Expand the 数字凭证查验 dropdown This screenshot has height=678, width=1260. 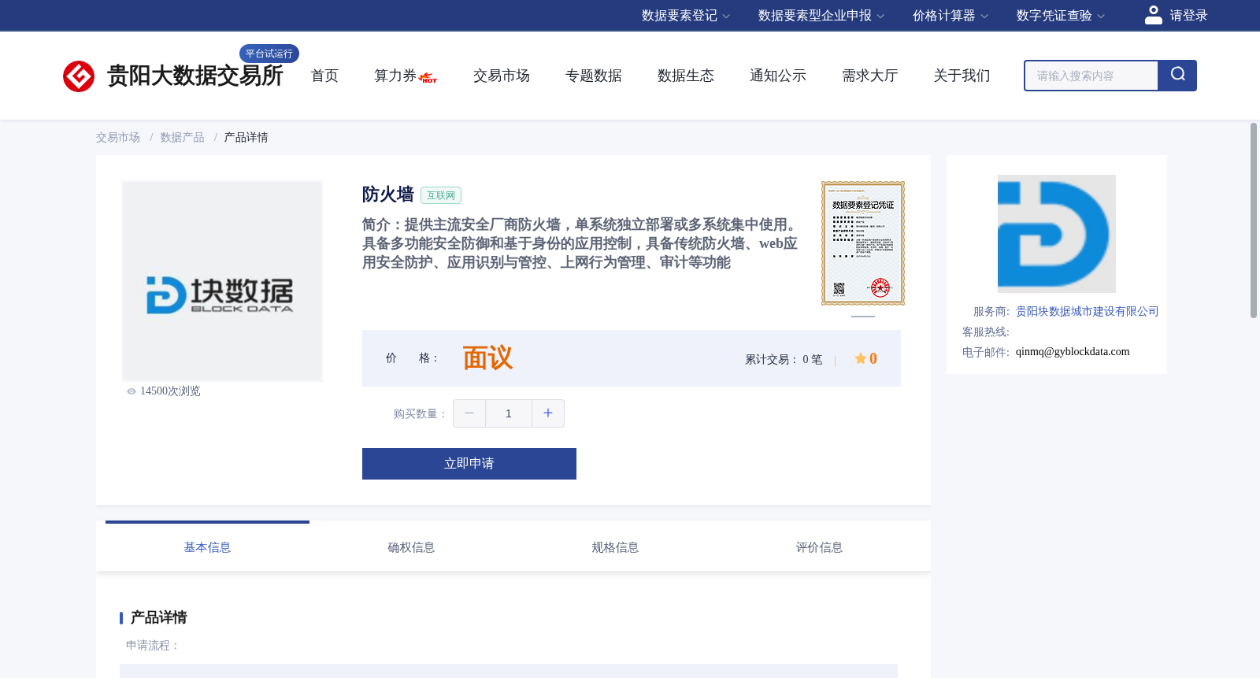click(x=1061, y=16)
